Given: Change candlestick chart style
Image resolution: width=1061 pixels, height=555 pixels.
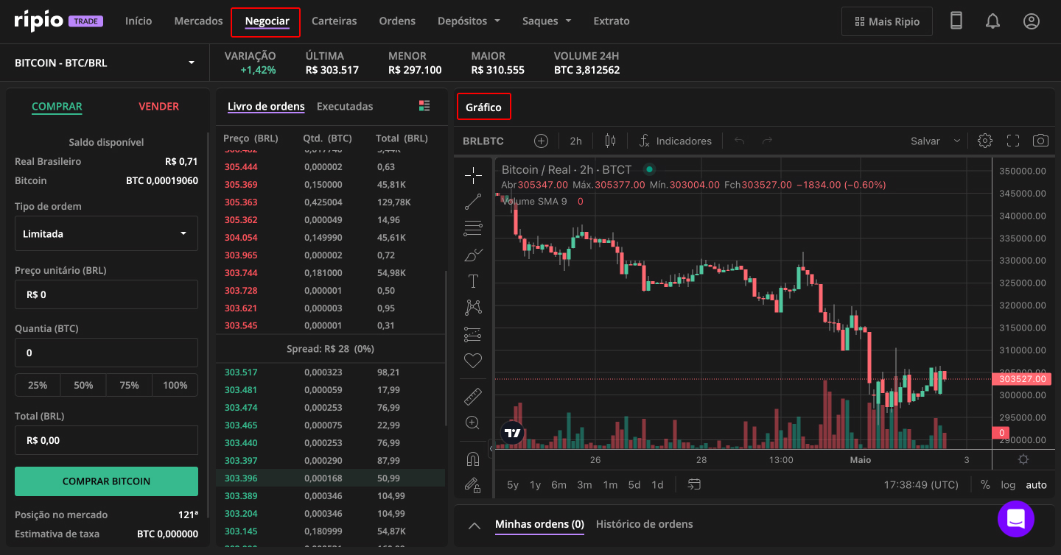Looking at the screenshot, I should click(x=610, y=141).
